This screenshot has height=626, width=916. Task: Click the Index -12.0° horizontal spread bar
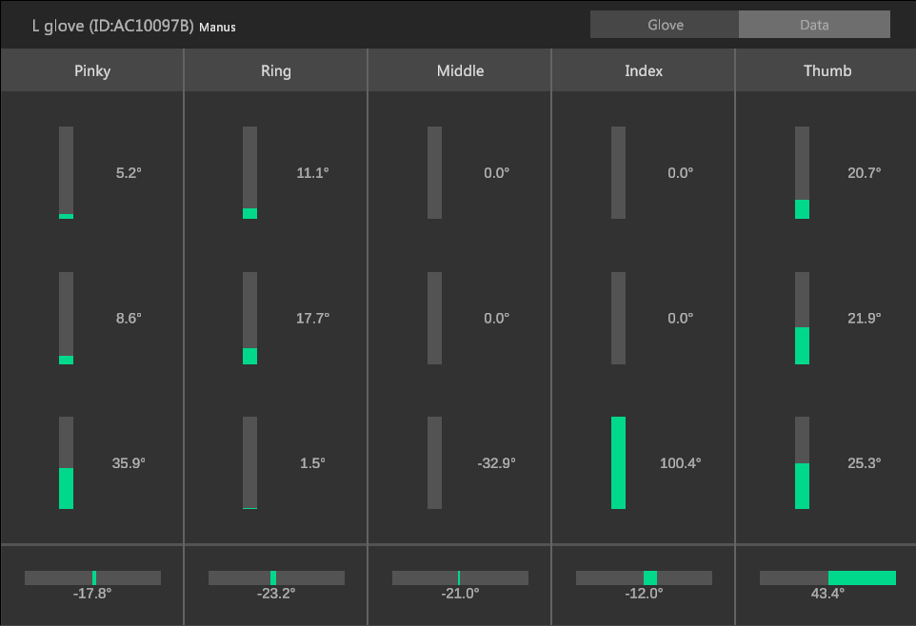pyautogui.click(x=644, y=577)
